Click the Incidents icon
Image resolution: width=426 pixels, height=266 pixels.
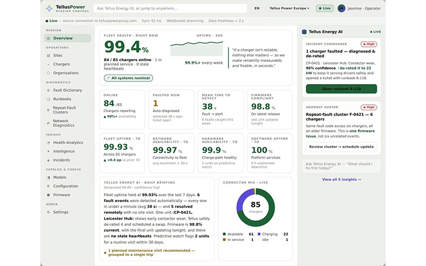tap(48, 160)
